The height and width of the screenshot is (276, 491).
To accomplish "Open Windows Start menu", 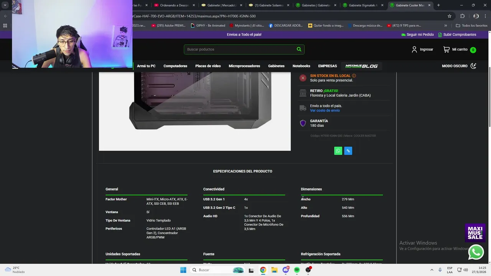I will 183,270.
